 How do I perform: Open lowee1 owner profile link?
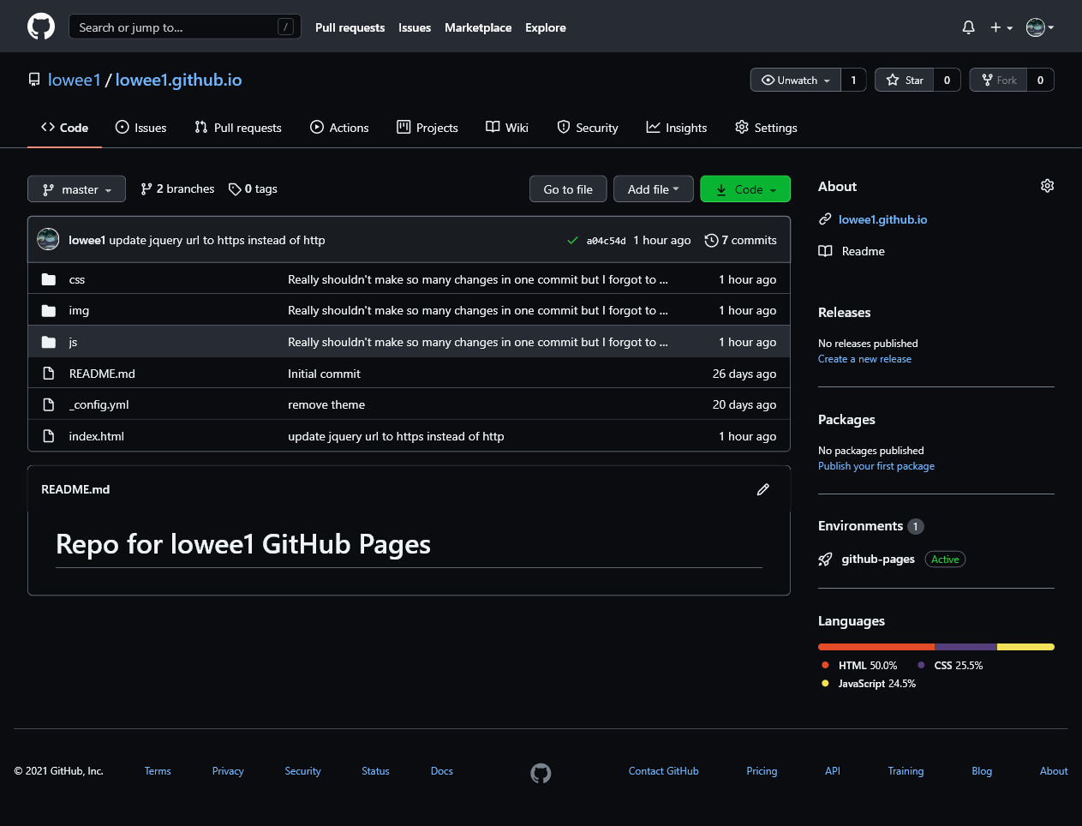tap(75, 80)
